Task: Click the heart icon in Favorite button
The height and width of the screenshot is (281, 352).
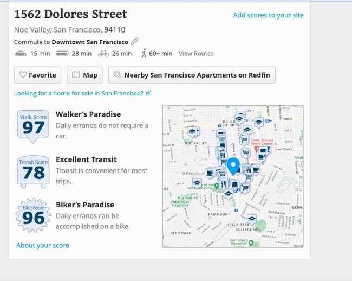Action: click(23, 75)
